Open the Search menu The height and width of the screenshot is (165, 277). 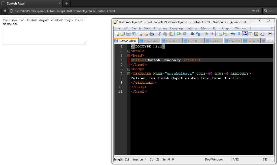tap(136, 28)
